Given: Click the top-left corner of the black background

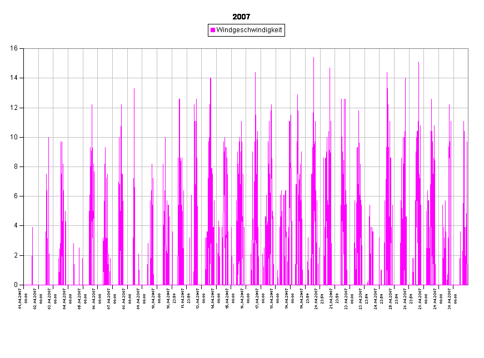Looking at the screenshot, I should pyautogui.click(x=1, y=1).
